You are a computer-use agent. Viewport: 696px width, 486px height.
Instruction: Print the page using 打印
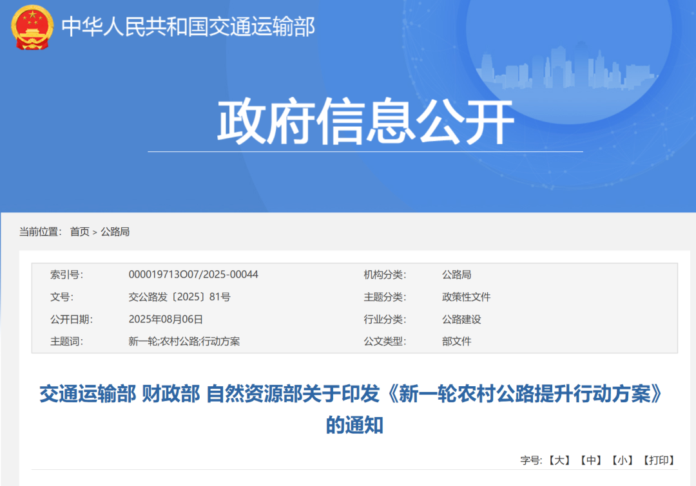659,460
